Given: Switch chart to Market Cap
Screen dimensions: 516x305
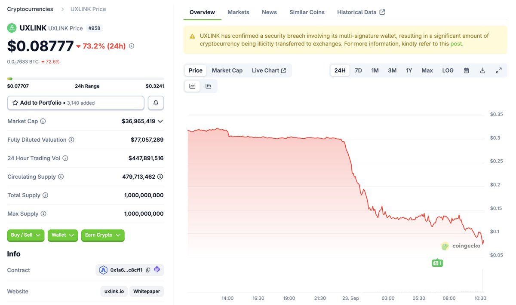Looking at the screenshot, I should (227, 70).
